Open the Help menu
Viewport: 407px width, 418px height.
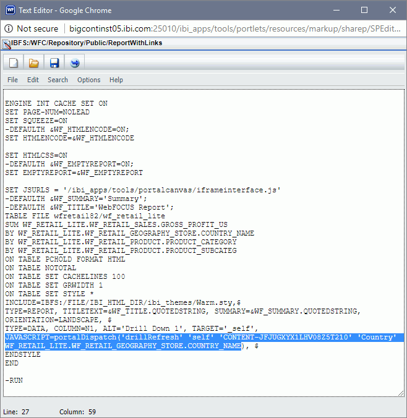[x=116, y=80]
